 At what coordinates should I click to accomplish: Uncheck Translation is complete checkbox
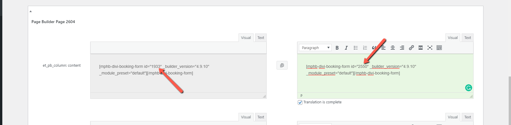pos(300,102)
